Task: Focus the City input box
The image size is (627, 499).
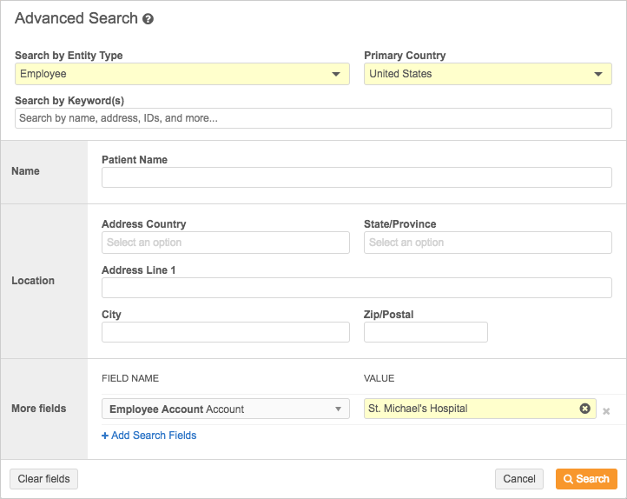Action: coord(225,332)
